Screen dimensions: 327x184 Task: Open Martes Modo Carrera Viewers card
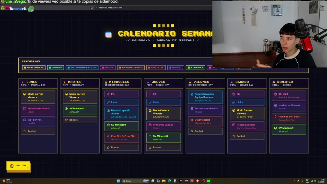point(80,97)
